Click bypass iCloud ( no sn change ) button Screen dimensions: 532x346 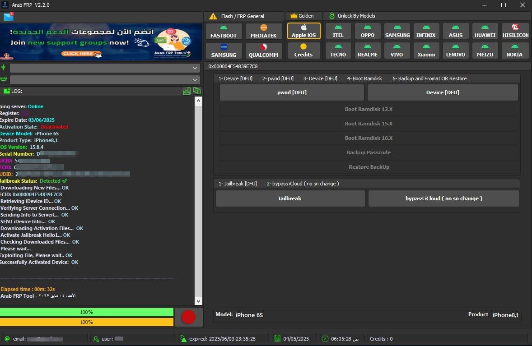point(444,198)
